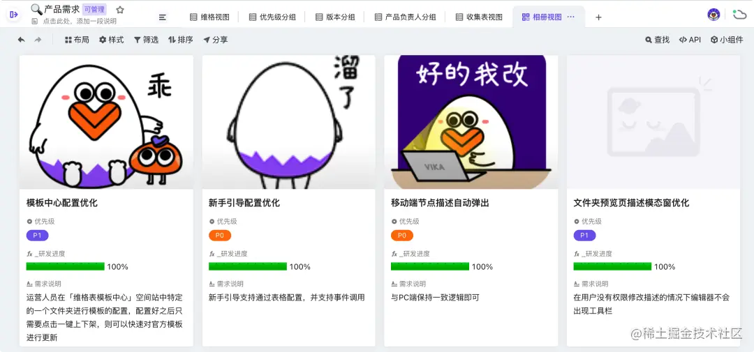Open the user avatar menu
This screenshot has width=754, height=352.
pyautogui.click(x=714, y=15)
